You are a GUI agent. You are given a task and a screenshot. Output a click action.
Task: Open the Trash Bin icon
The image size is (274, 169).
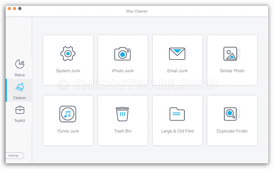point(123,114)
